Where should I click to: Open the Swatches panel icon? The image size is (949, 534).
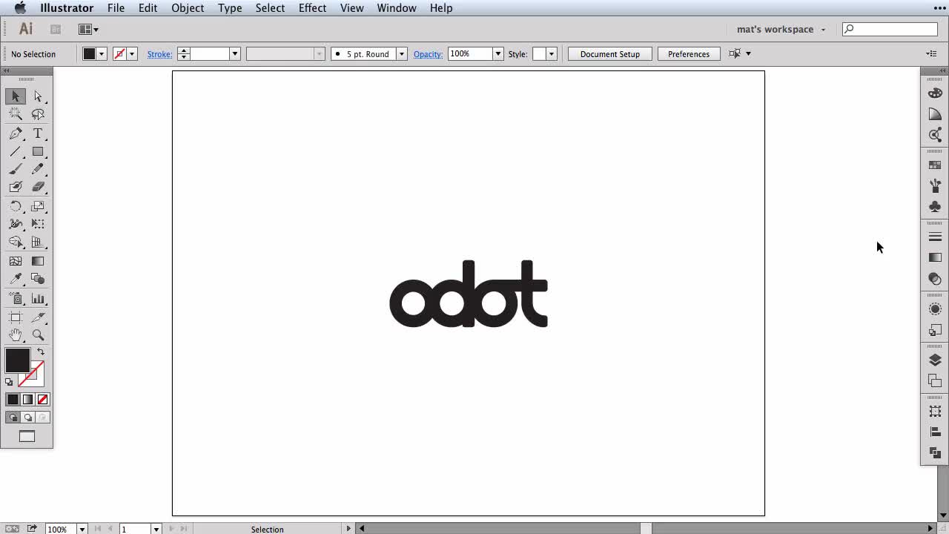click(935, 165)
